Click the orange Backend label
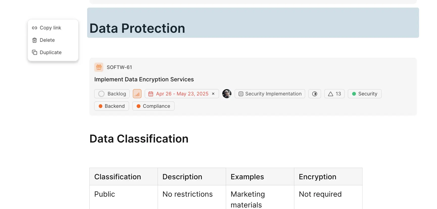437x209 pixels. [112, 106]
